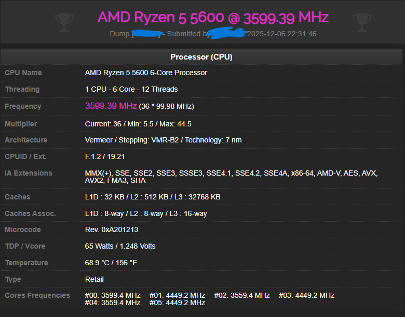This screenshot has width=405, height=317.
Task: Click the AMD Ryzen 5 5600 page title
Action: click(213, 17)
